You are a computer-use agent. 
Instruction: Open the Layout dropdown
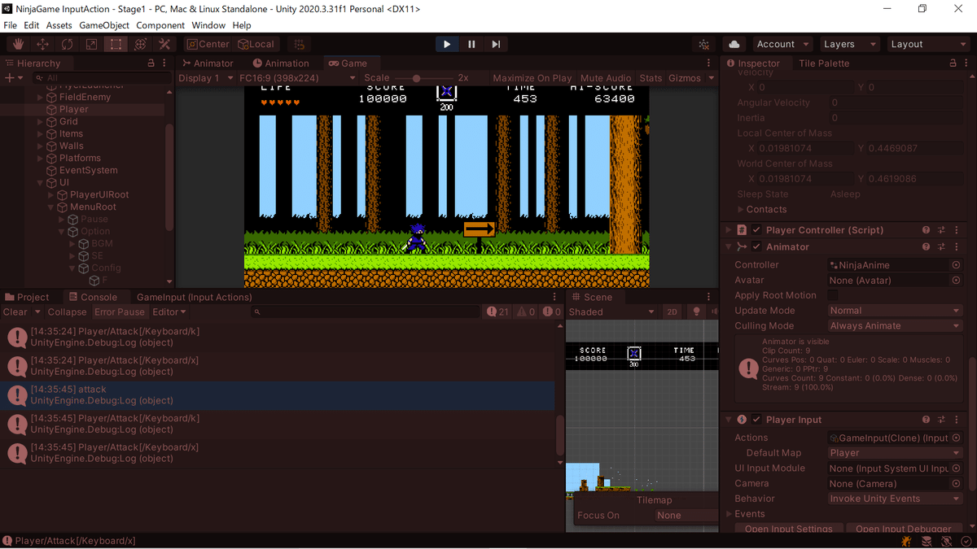pyautogui.click(x=927, y=44)
